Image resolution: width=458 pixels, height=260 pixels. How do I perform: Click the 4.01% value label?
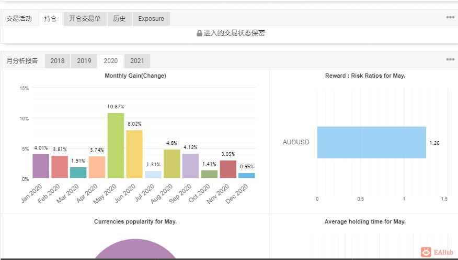click(x=41, y=148)
